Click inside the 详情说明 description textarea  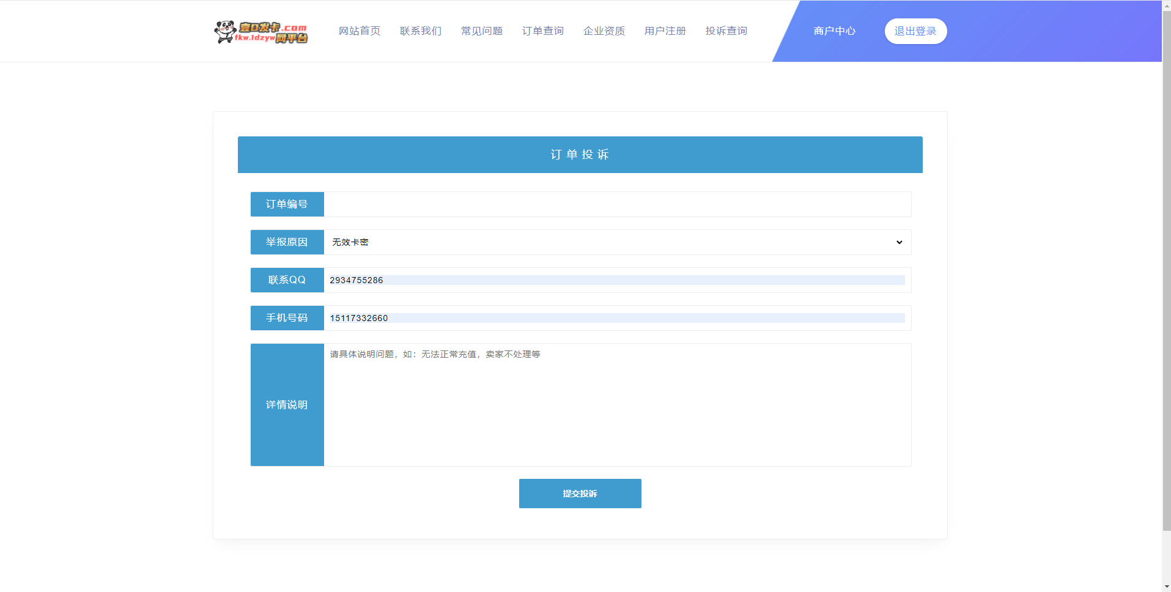coord(617,405)
